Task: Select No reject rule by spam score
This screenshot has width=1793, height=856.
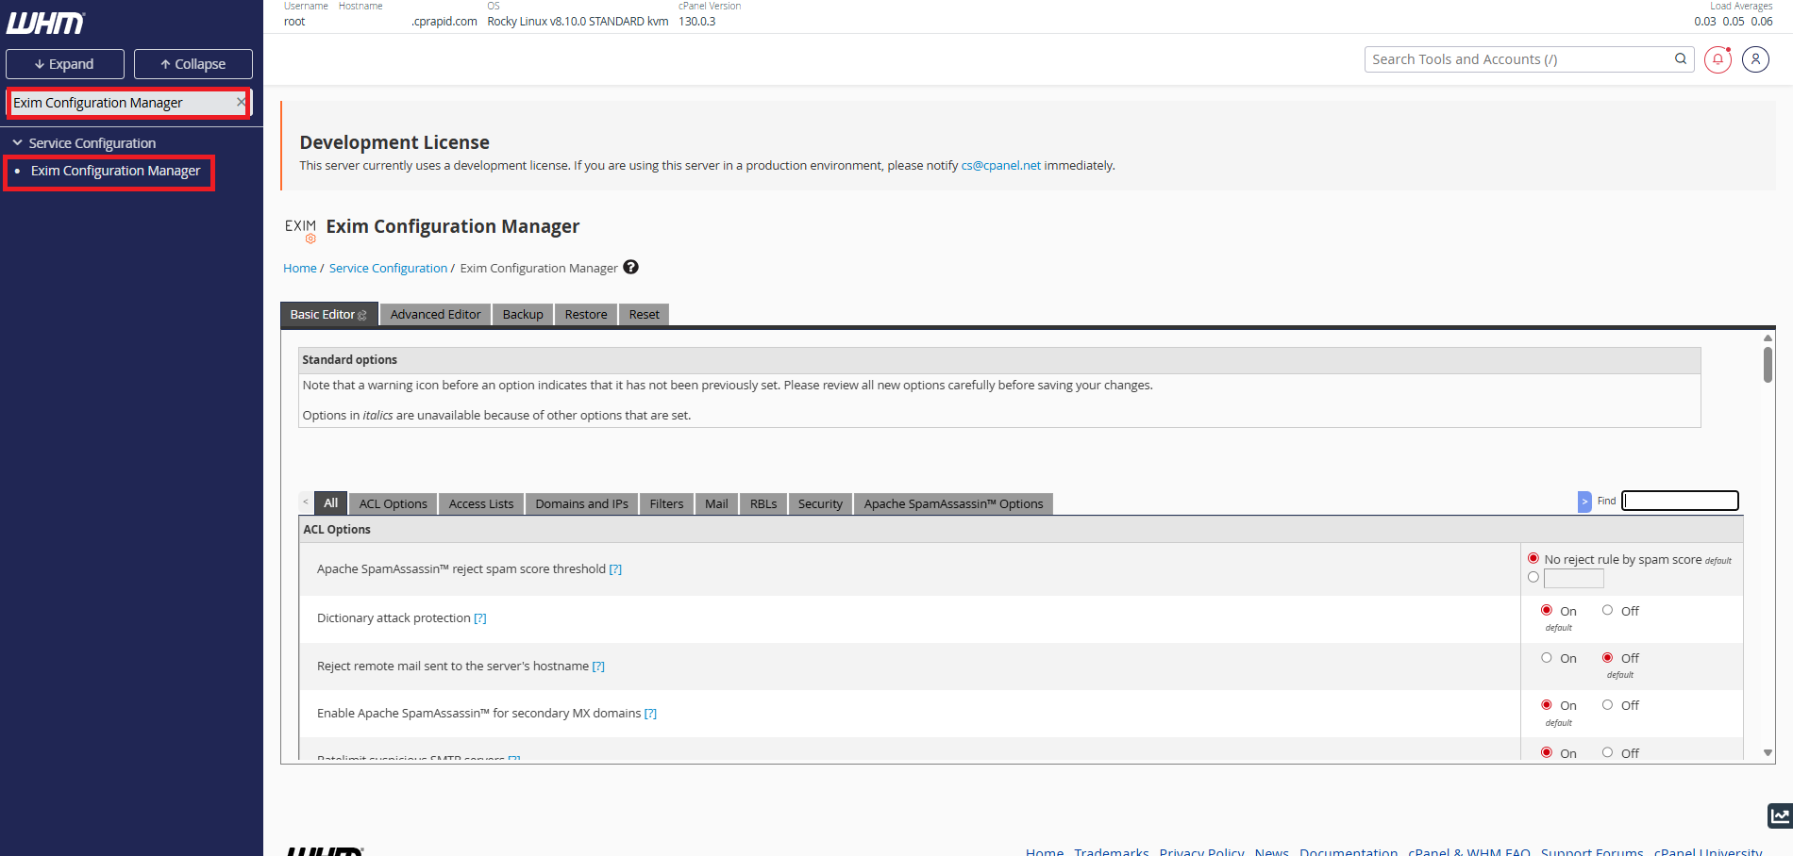Action: (x=1533, y=558)
